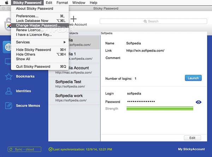The width and height of the screenshot is (212, 157).
Task: Click Number of logins value
Action: point(135,79)
